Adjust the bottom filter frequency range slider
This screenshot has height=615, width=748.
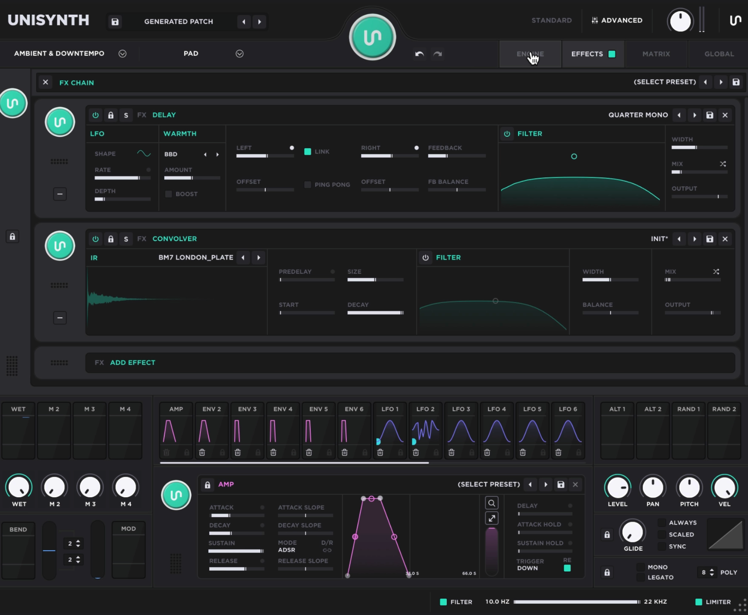[x=577, y=602]
